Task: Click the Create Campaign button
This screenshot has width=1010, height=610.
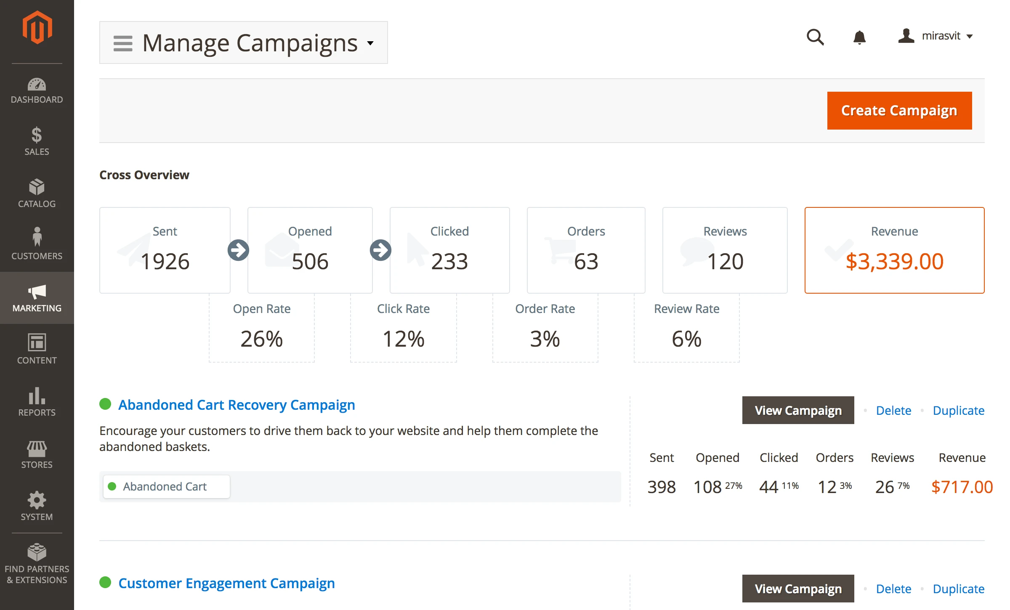Action: click(899, 110)
